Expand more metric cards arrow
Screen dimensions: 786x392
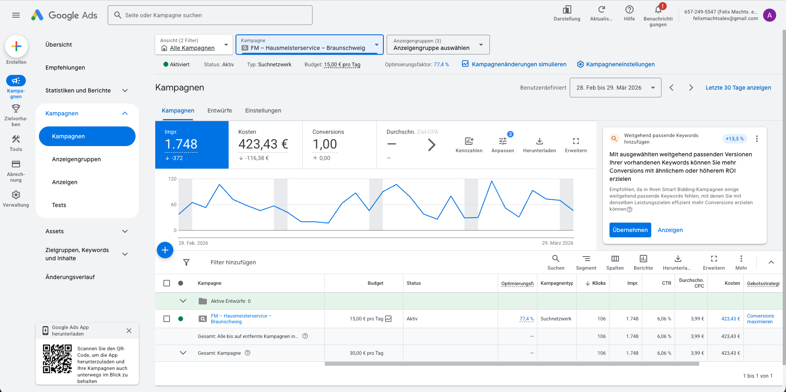tap(432, 145)
